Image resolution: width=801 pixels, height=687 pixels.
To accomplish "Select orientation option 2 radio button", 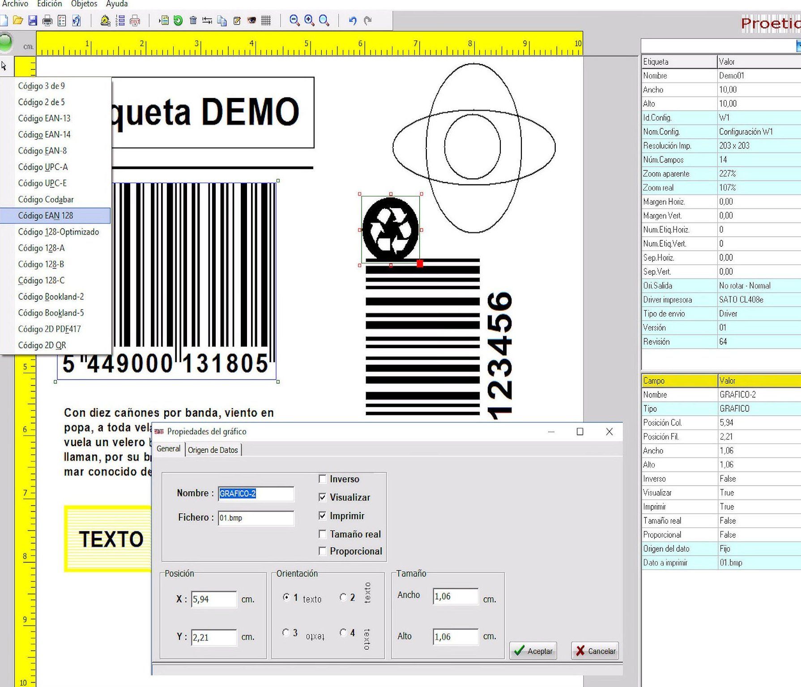I will [x=343, y=597].
